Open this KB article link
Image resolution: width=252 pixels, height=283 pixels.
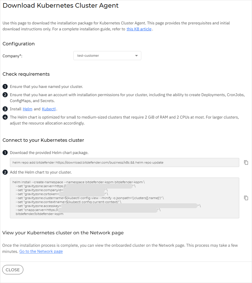pyautogui.click(x=139, y=29)
